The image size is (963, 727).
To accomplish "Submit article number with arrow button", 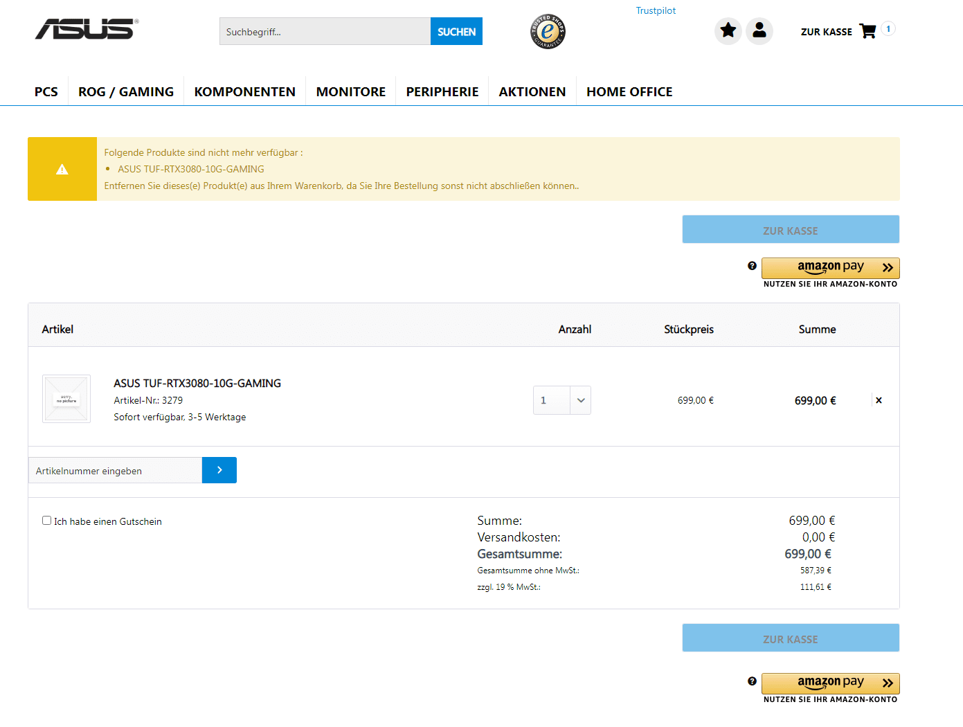I will pyautogui.click(x=219, y=470).
